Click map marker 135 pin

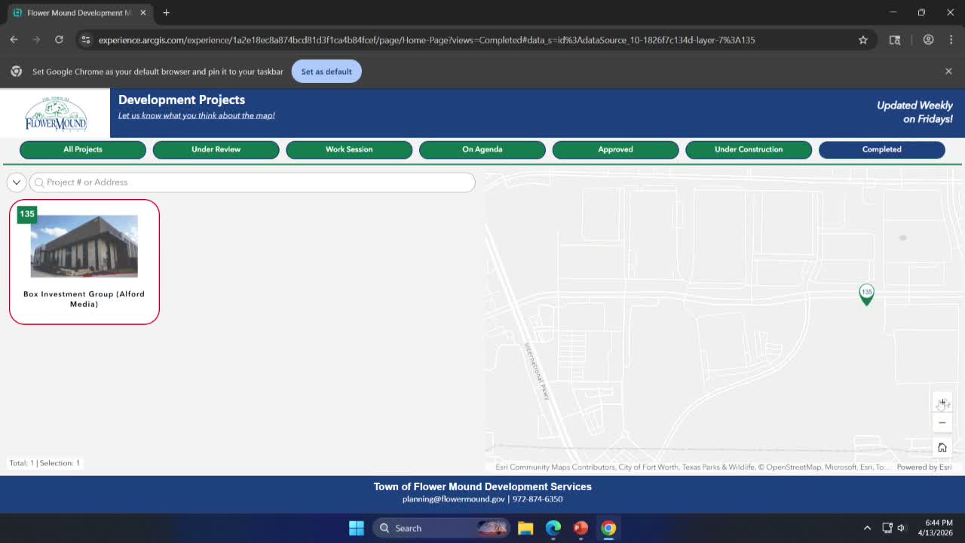tap(866, 293)
